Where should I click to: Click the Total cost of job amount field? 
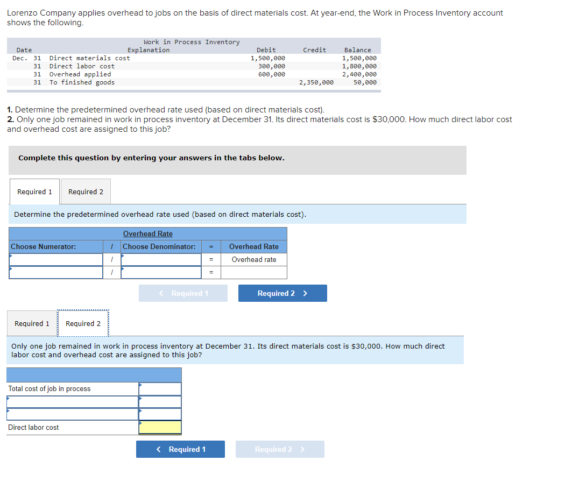tap(160, 388)
